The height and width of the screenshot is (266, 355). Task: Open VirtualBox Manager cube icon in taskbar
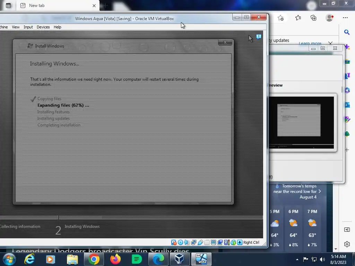pyautogui.click(x=179, y=259)
